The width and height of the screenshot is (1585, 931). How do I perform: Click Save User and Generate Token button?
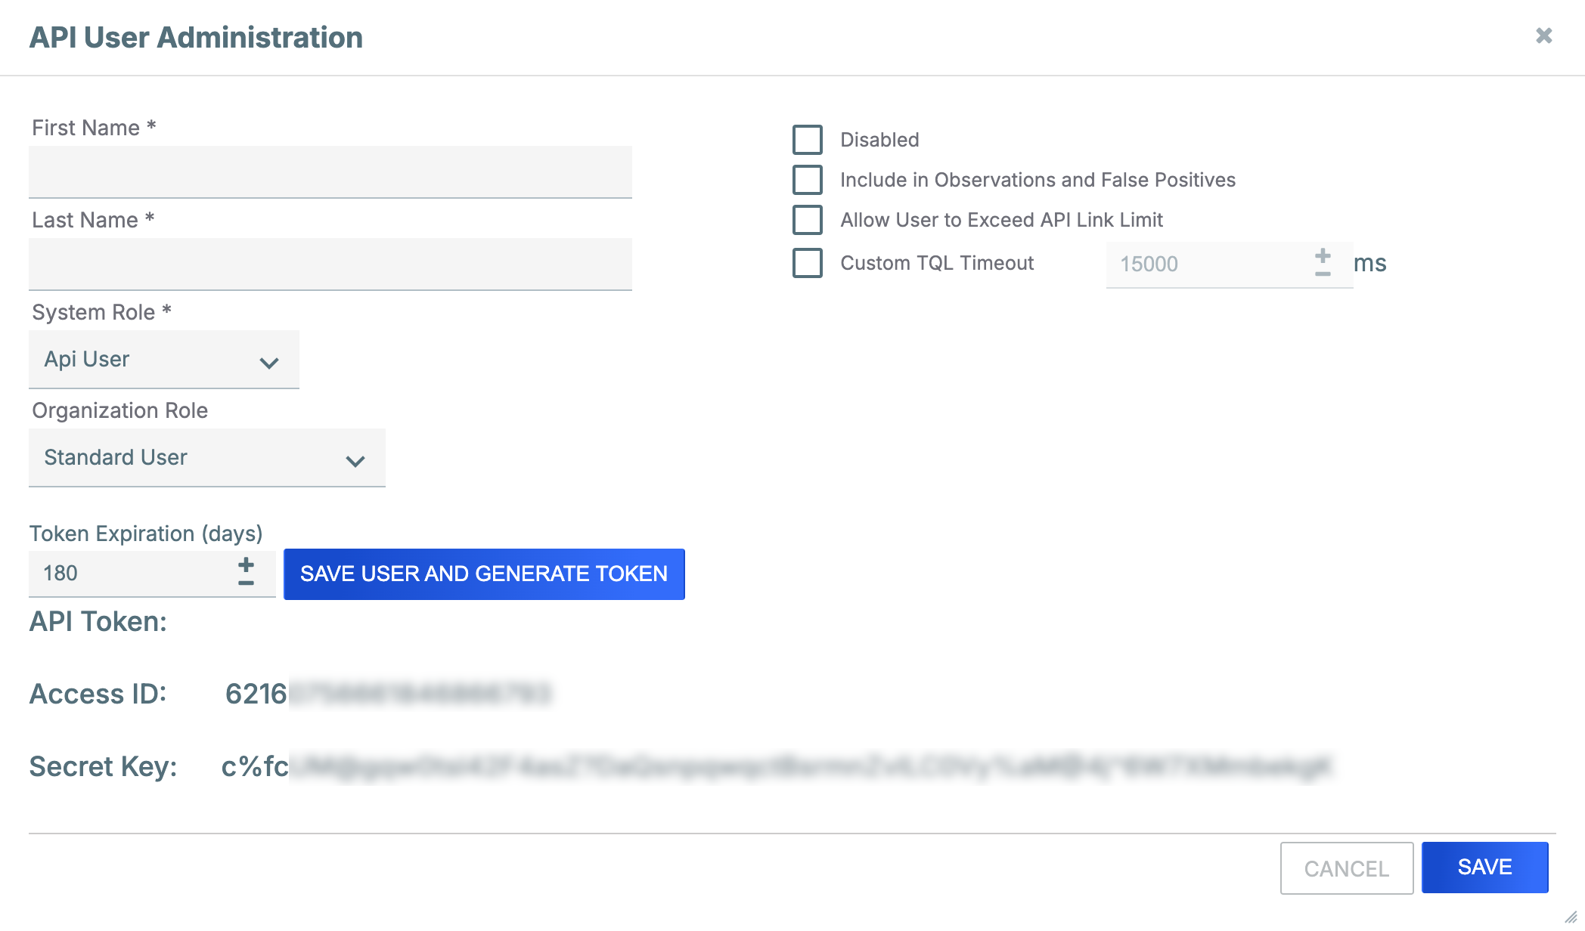coord(484,574)
